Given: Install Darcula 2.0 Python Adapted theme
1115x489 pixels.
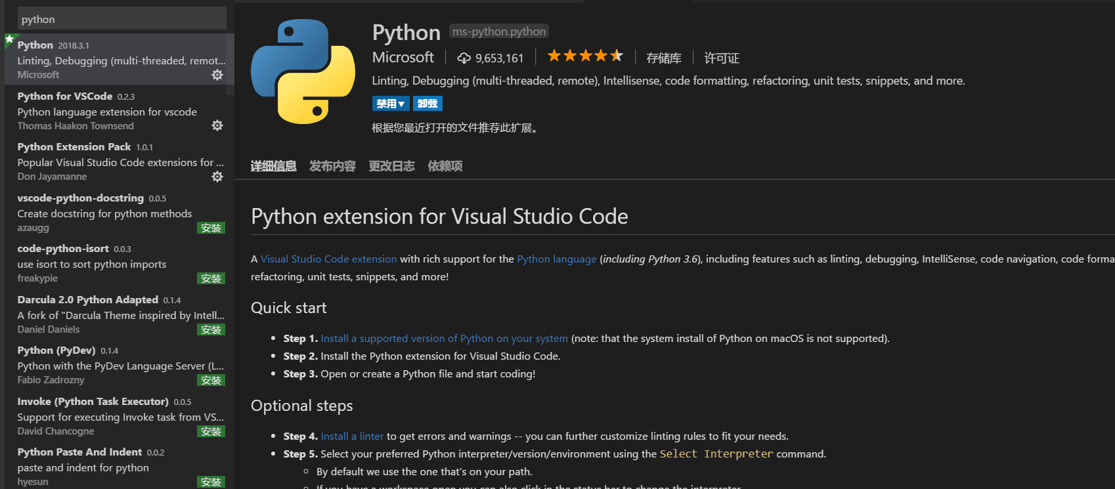Looking at the screenshot, I should tap(211, 330).
